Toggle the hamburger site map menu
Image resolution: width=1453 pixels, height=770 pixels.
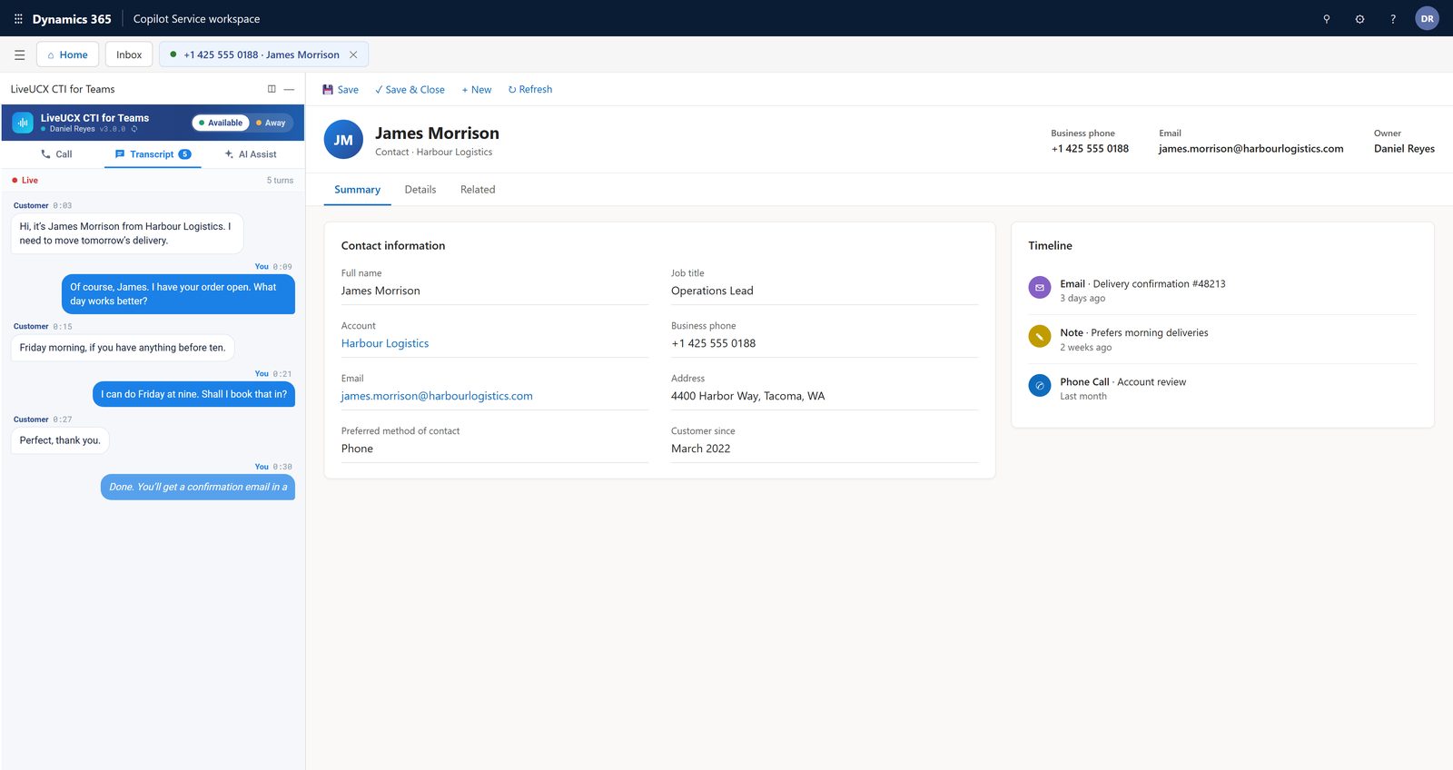click(x=19, y=54)
